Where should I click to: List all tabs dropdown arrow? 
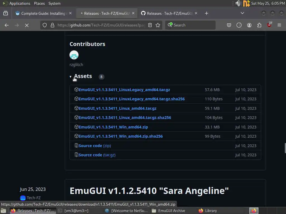[242, 13]
